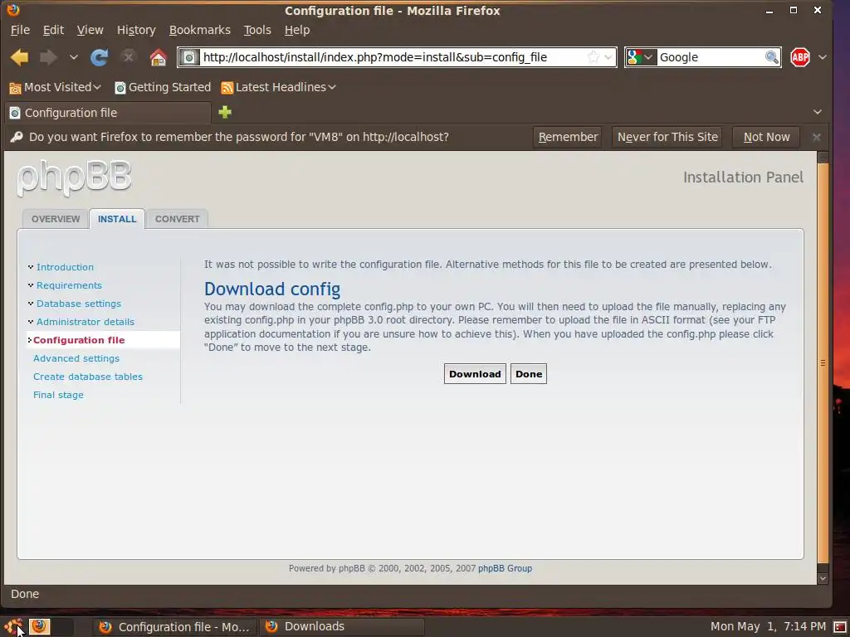Screen dimensions: 850x637
Task: Reload the page with the Refresh icon
Action: (100, 57)
